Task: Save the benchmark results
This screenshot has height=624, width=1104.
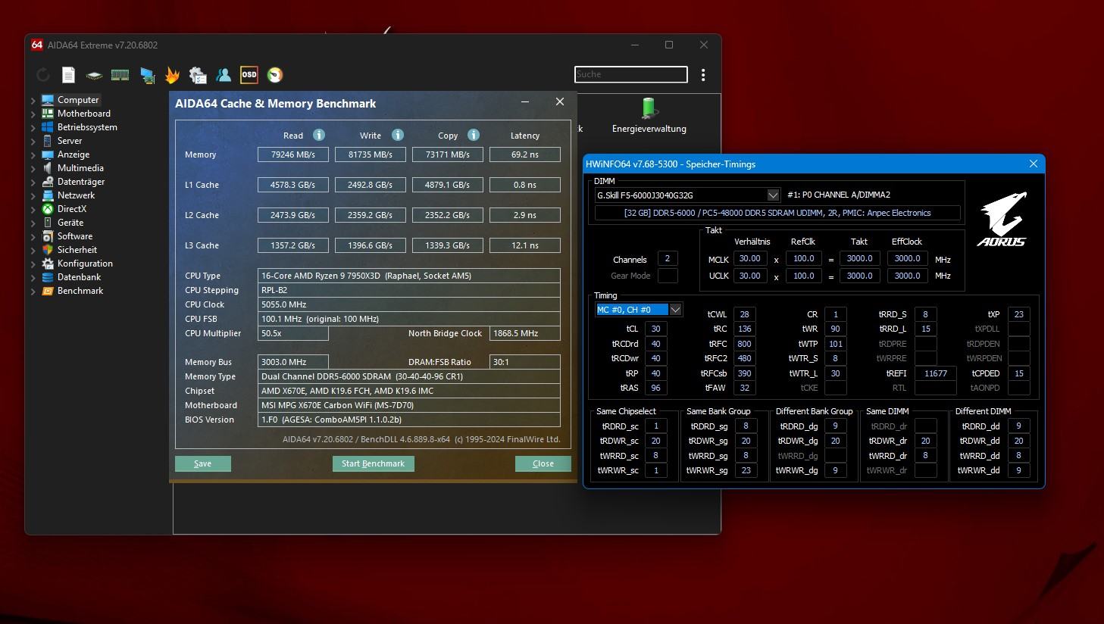Action: tap(203, 463)
